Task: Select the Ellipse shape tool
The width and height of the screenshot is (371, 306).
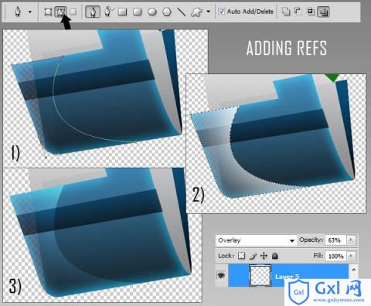Action: 152,12
